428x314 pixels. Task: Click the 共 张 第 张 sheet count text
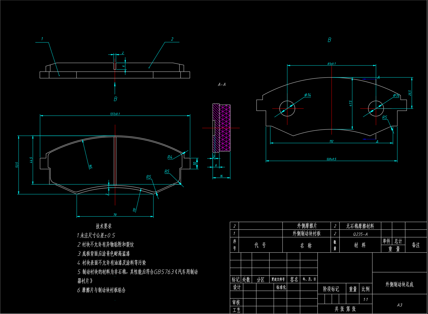[x=345, y=309]
